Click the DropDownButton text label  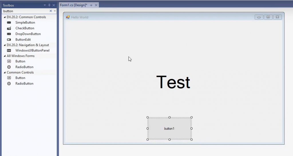pos(28,34)
